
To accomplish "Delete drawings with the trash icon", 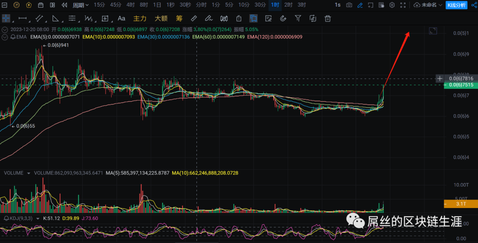I will [328, 19].
